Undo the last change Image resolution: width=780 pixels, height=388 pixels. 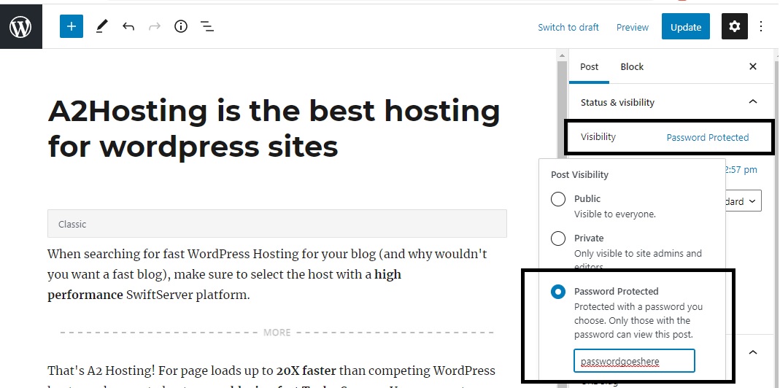[128, 26]
